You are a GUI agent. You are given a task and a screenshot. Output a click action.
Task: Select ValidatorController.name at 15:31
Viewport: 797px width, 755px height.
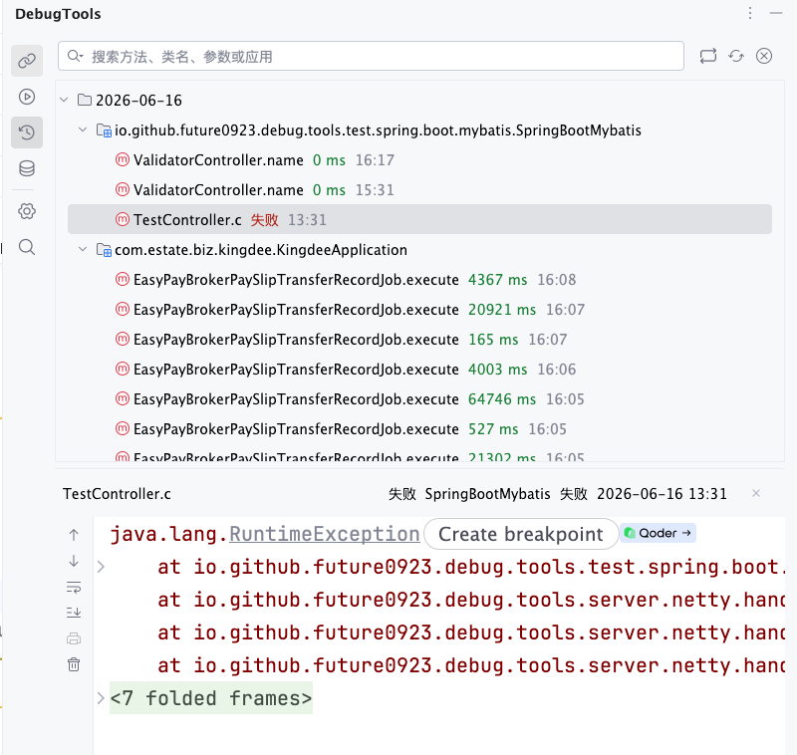tap(419, 190)
